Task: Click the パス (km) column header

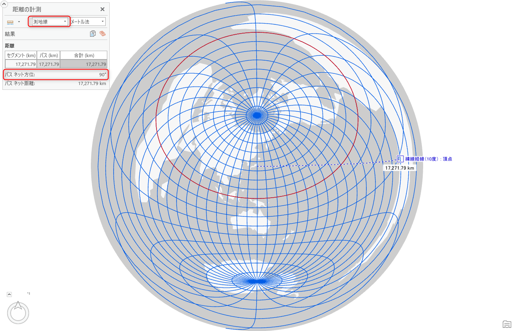Action: [x=49, y=55]
